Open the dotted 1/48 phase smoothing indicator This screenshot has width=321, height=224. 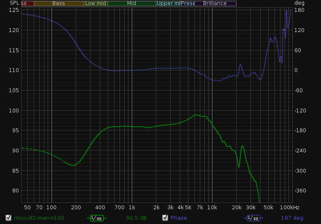[x=253, y=218]
